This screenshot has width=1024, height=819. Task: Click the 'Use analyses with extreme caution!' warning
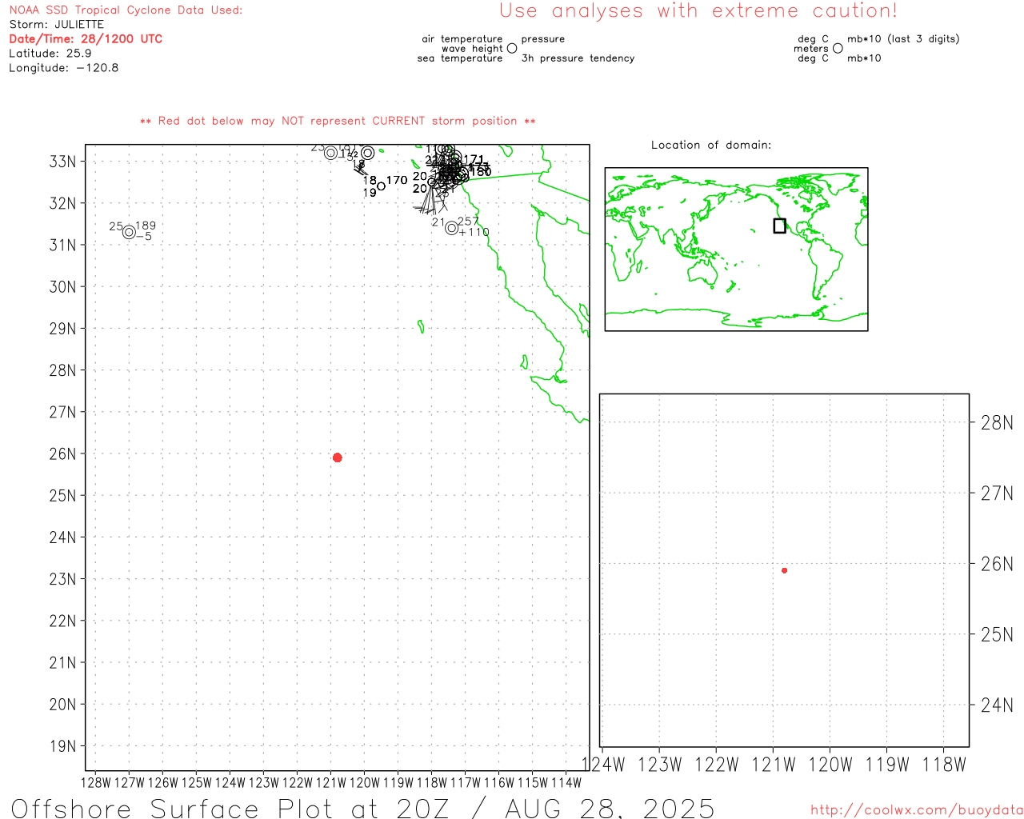coord(698,10)
